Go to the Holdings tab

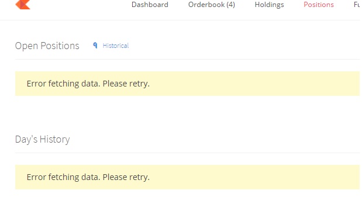coord(269,5)
